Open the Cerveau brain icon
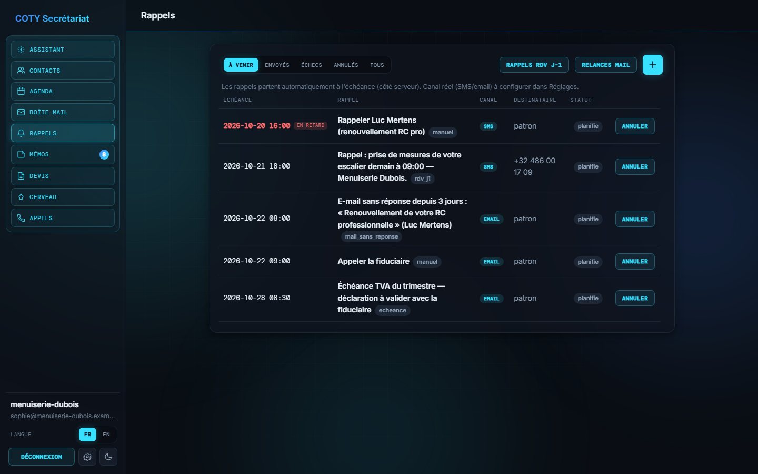758x474 pixels. click(21, 197)
